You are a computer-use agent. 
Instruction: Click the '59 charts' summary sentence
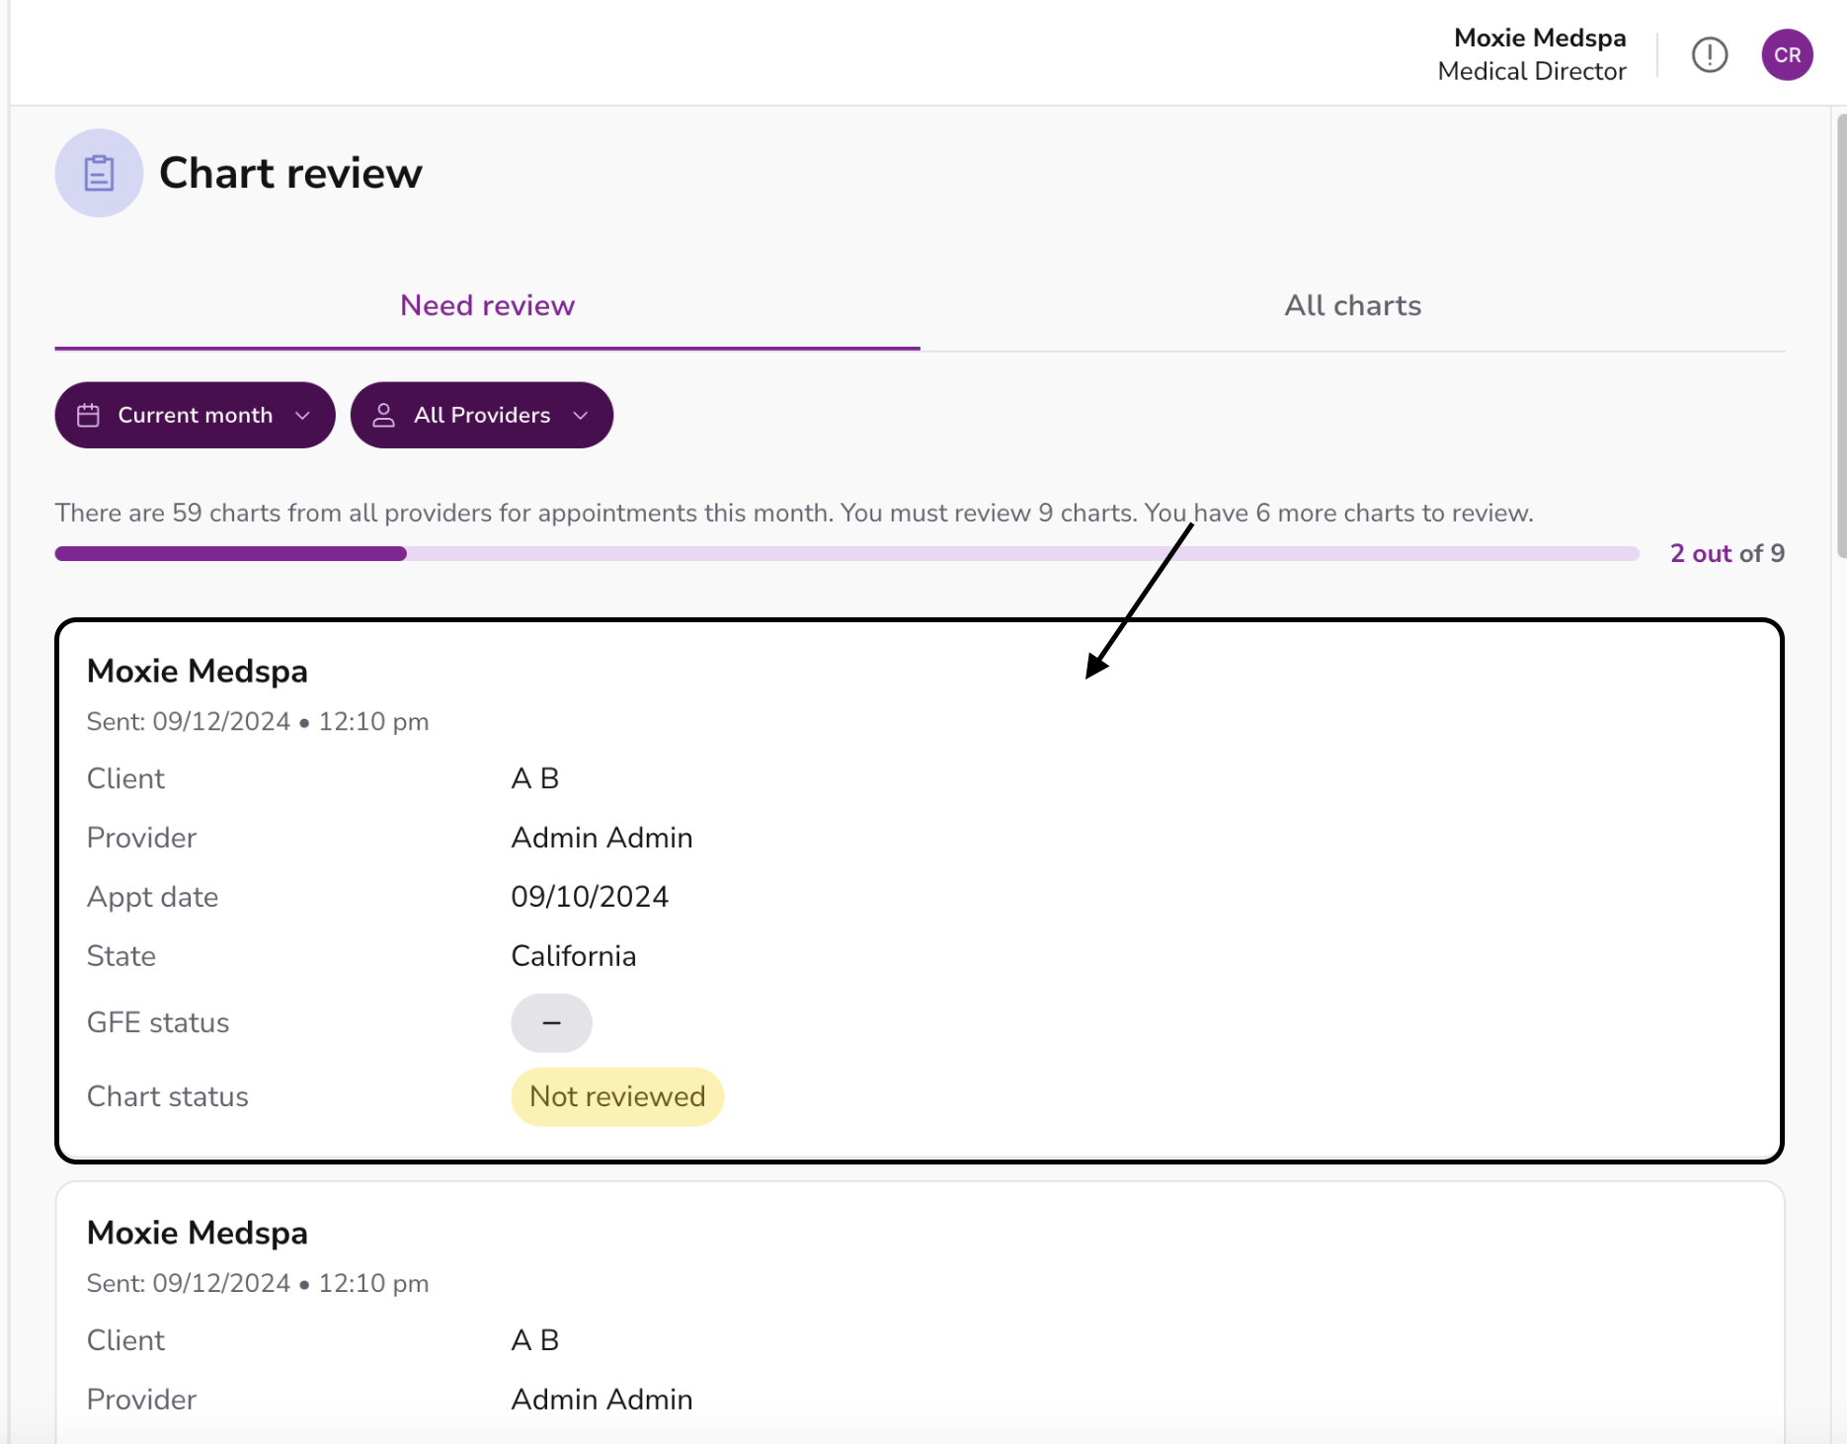[x=794, y=513]
